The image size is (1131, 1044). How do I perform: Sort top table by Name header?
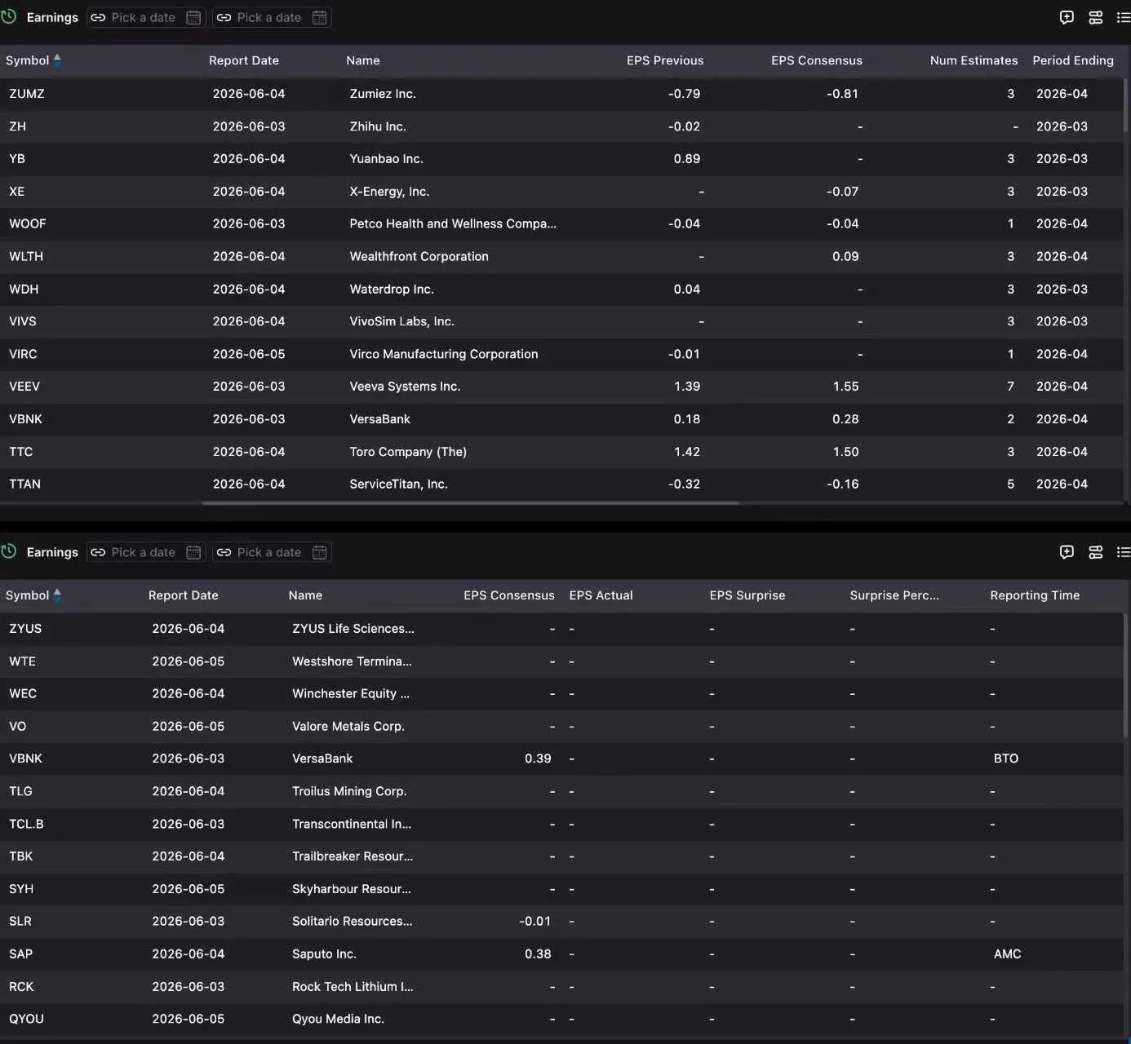point(363,60)
